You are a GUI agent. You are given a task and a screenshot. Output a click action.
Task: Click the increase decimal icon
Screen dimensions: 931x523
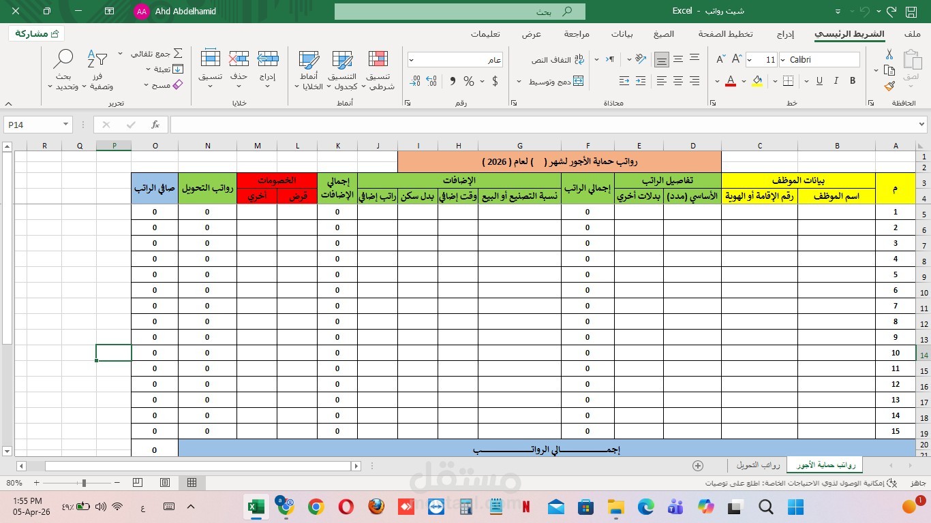tap(432, 81)
